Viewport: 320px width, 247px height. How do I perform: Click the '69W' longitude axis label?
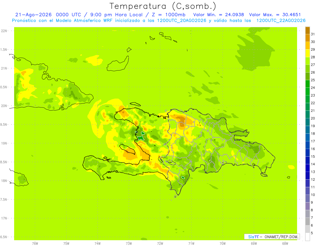coord(254,244)
